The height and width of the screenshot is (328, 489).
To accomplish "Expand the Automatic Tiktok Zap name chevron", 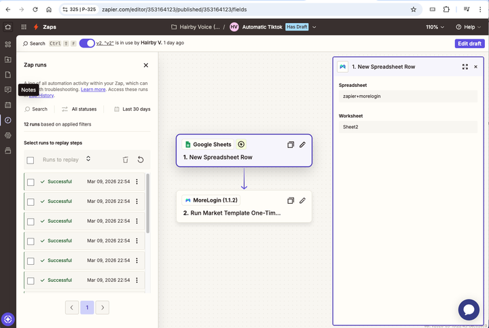I will [x=314, y=27].
